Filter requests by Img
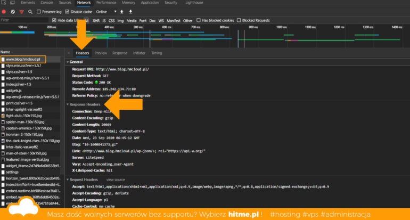The height and width of the screenshot is (220, 410). coord(120,20)
